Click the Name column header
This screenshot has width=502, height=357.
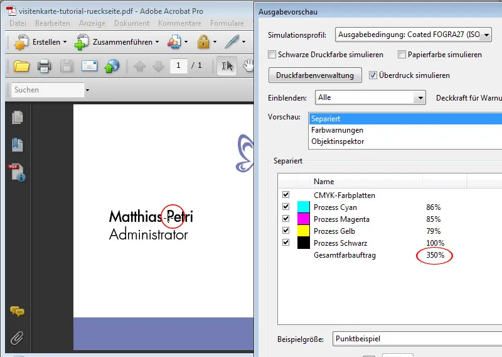pos(366,182)
